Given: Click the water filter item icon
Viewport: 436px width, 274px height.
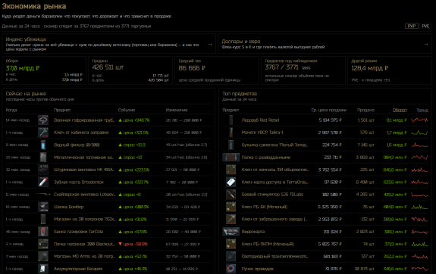Looking at the screenshot, I should pos(43,145).
